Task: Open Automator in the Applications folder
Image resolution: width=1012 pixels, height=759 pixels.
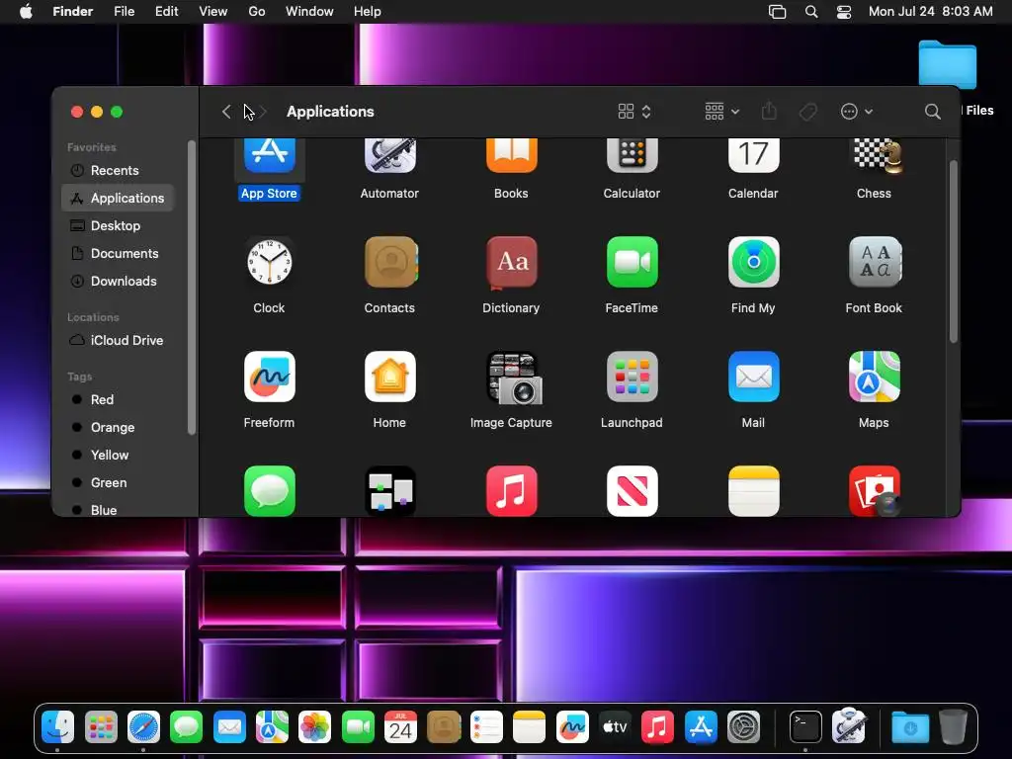Action: coord(389,155)
